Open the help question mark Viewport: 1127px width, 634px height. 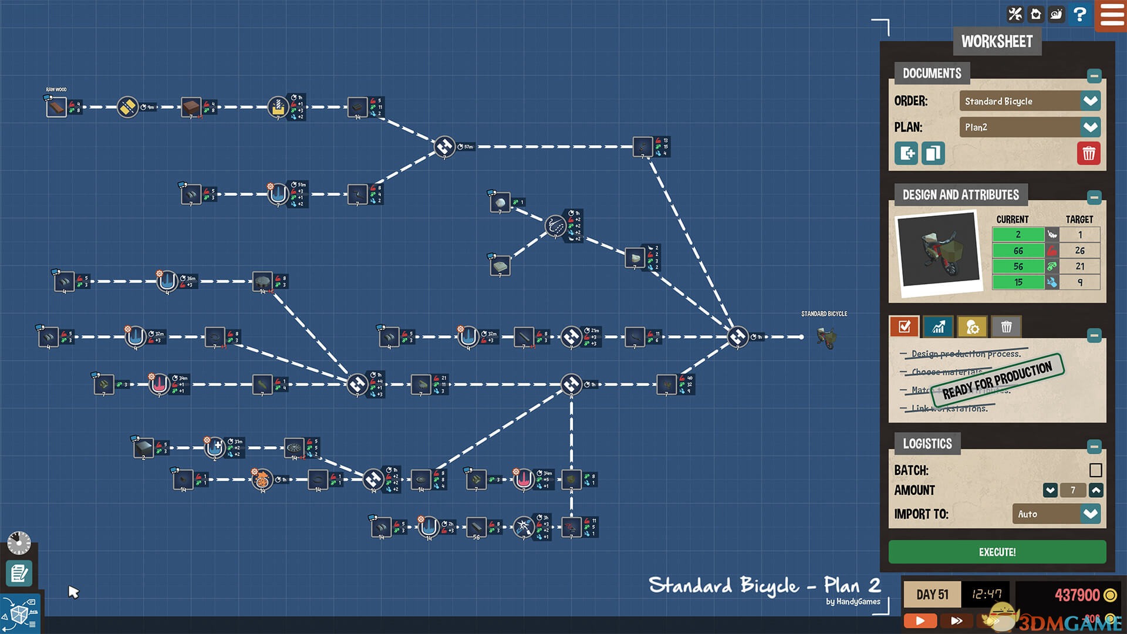(1079, 14)
